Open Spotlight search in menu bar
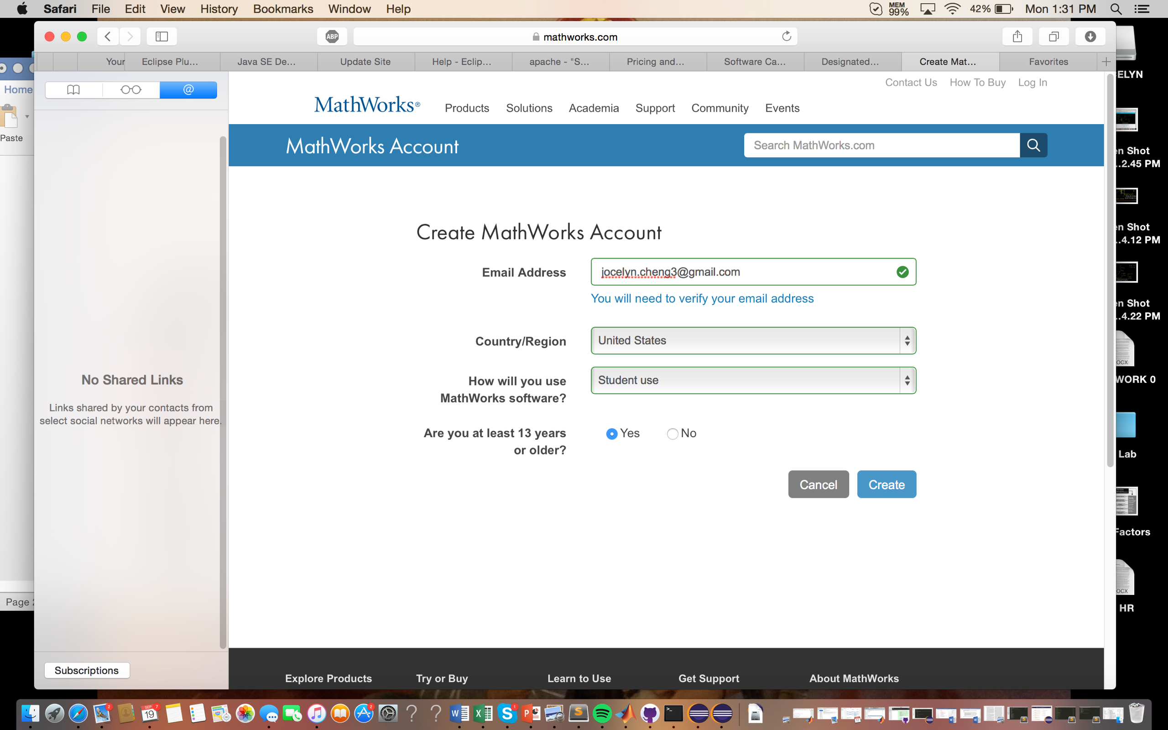1168x730 pixels. (x=1116, y=9)
